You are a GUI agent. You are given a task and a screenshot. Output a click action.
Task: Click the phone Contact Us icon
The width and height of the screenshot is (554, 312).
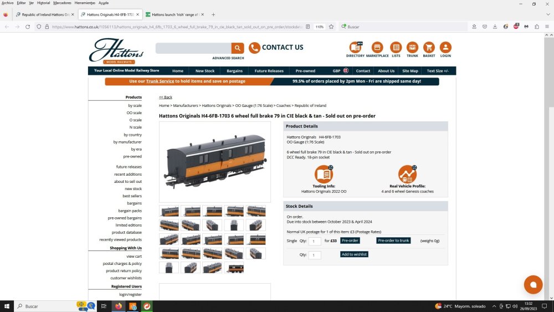click(254, 48)
